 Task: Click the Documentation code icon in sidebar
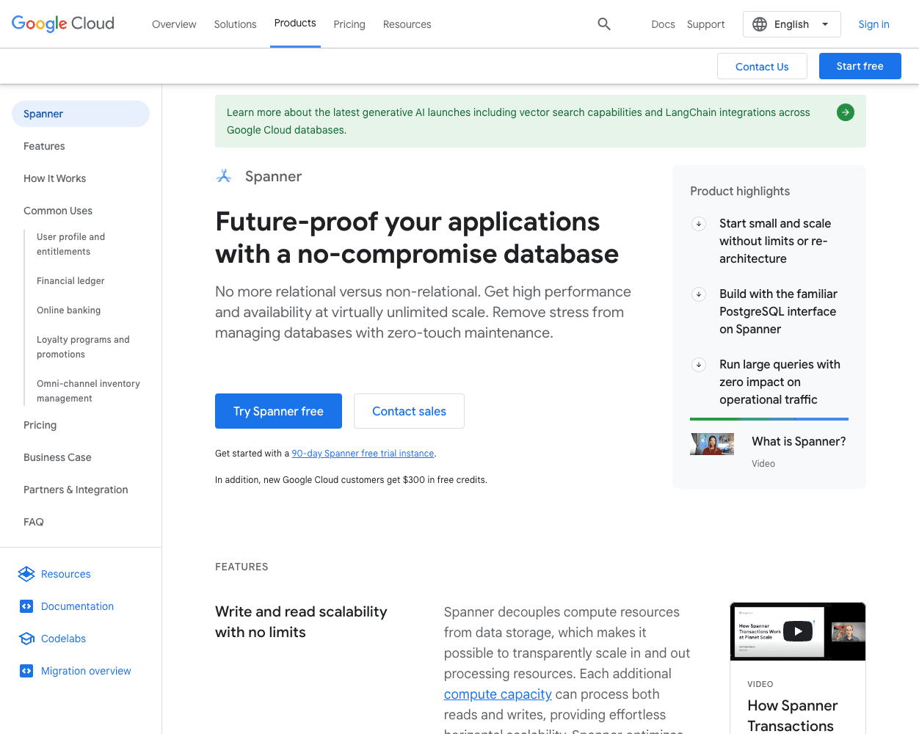point(26,606)
